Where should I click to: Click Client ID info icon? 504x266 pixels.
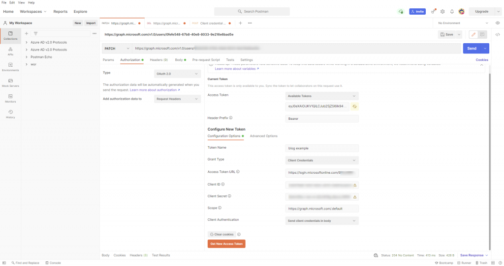[223, 184]
